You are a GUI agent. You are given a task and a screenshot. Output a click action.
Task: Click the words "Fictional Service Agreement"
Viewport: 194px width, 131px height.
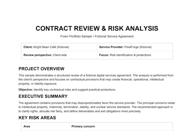(114, 37)
